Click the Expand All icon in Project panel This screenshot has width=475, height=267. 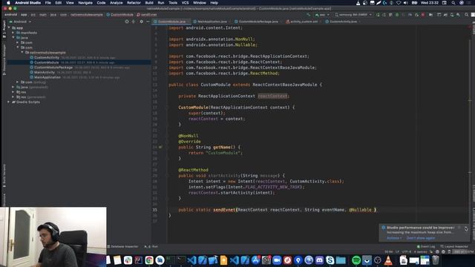point(134,22)
